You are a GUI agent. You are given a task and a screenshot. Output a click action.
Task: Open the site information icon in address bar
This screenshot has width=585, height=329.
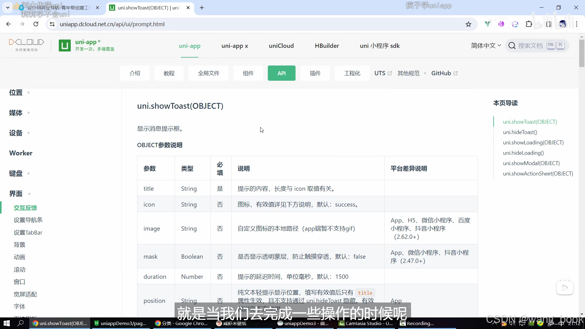(52, 24)
